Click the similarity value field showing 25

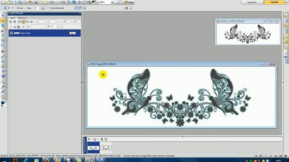tap(36, 8)
